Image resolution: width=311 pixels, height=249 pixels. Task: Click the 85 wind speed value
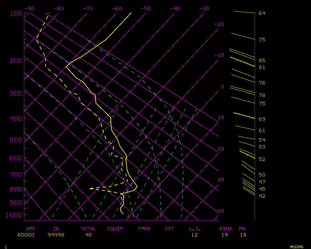click(x=262, y=60)
